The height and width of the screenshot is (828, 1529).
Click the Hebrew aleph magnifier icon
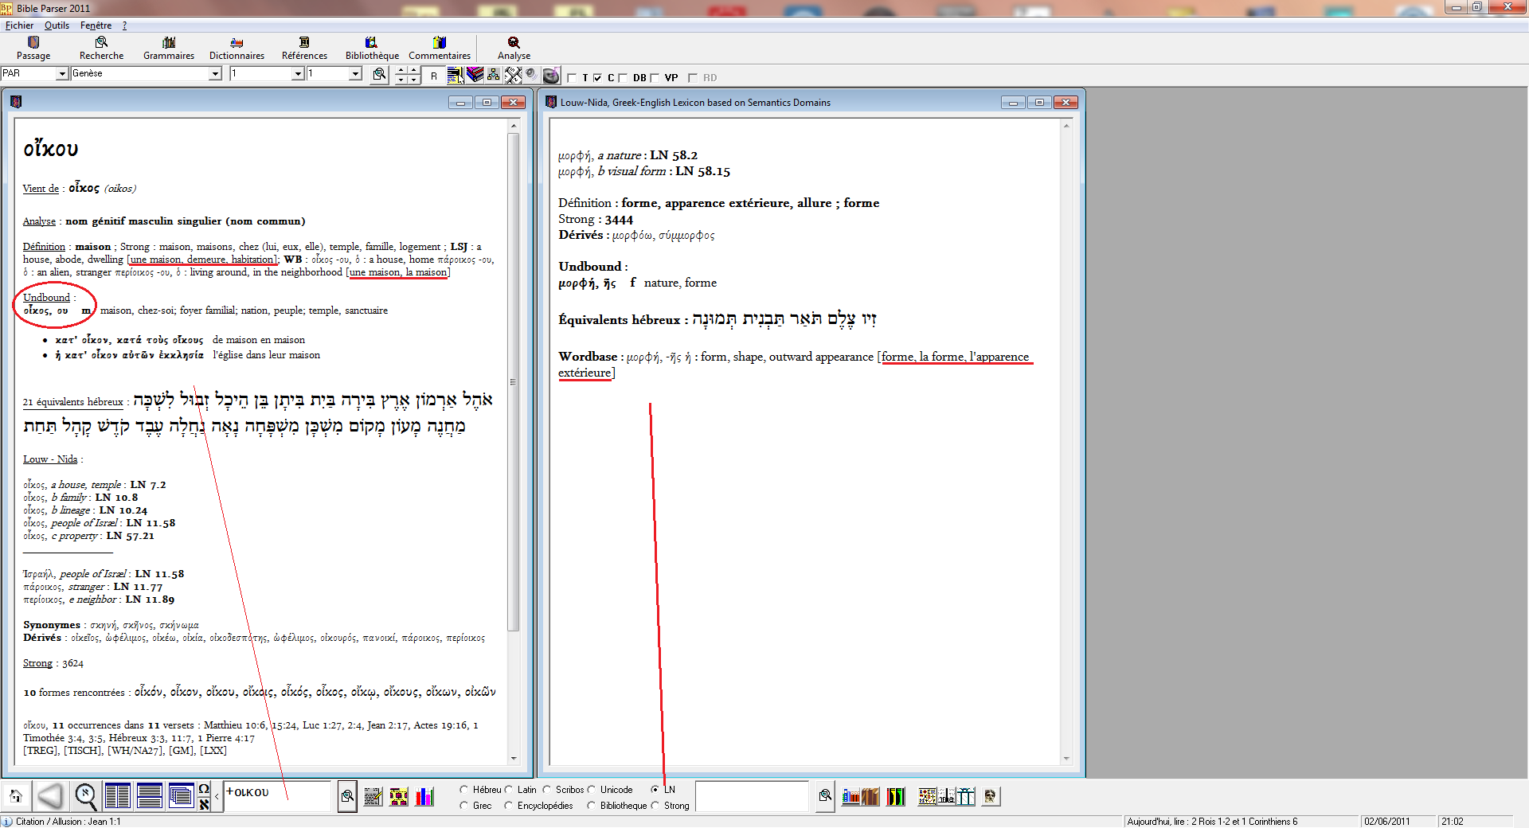(x=86, y=795)
